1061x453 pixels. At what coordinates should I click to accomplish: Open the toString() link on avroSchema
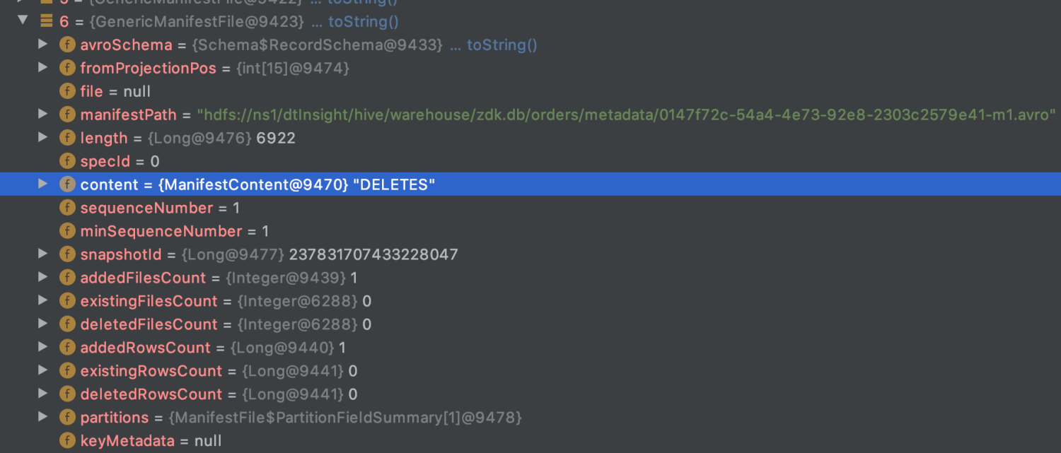[x=501, y=45]
